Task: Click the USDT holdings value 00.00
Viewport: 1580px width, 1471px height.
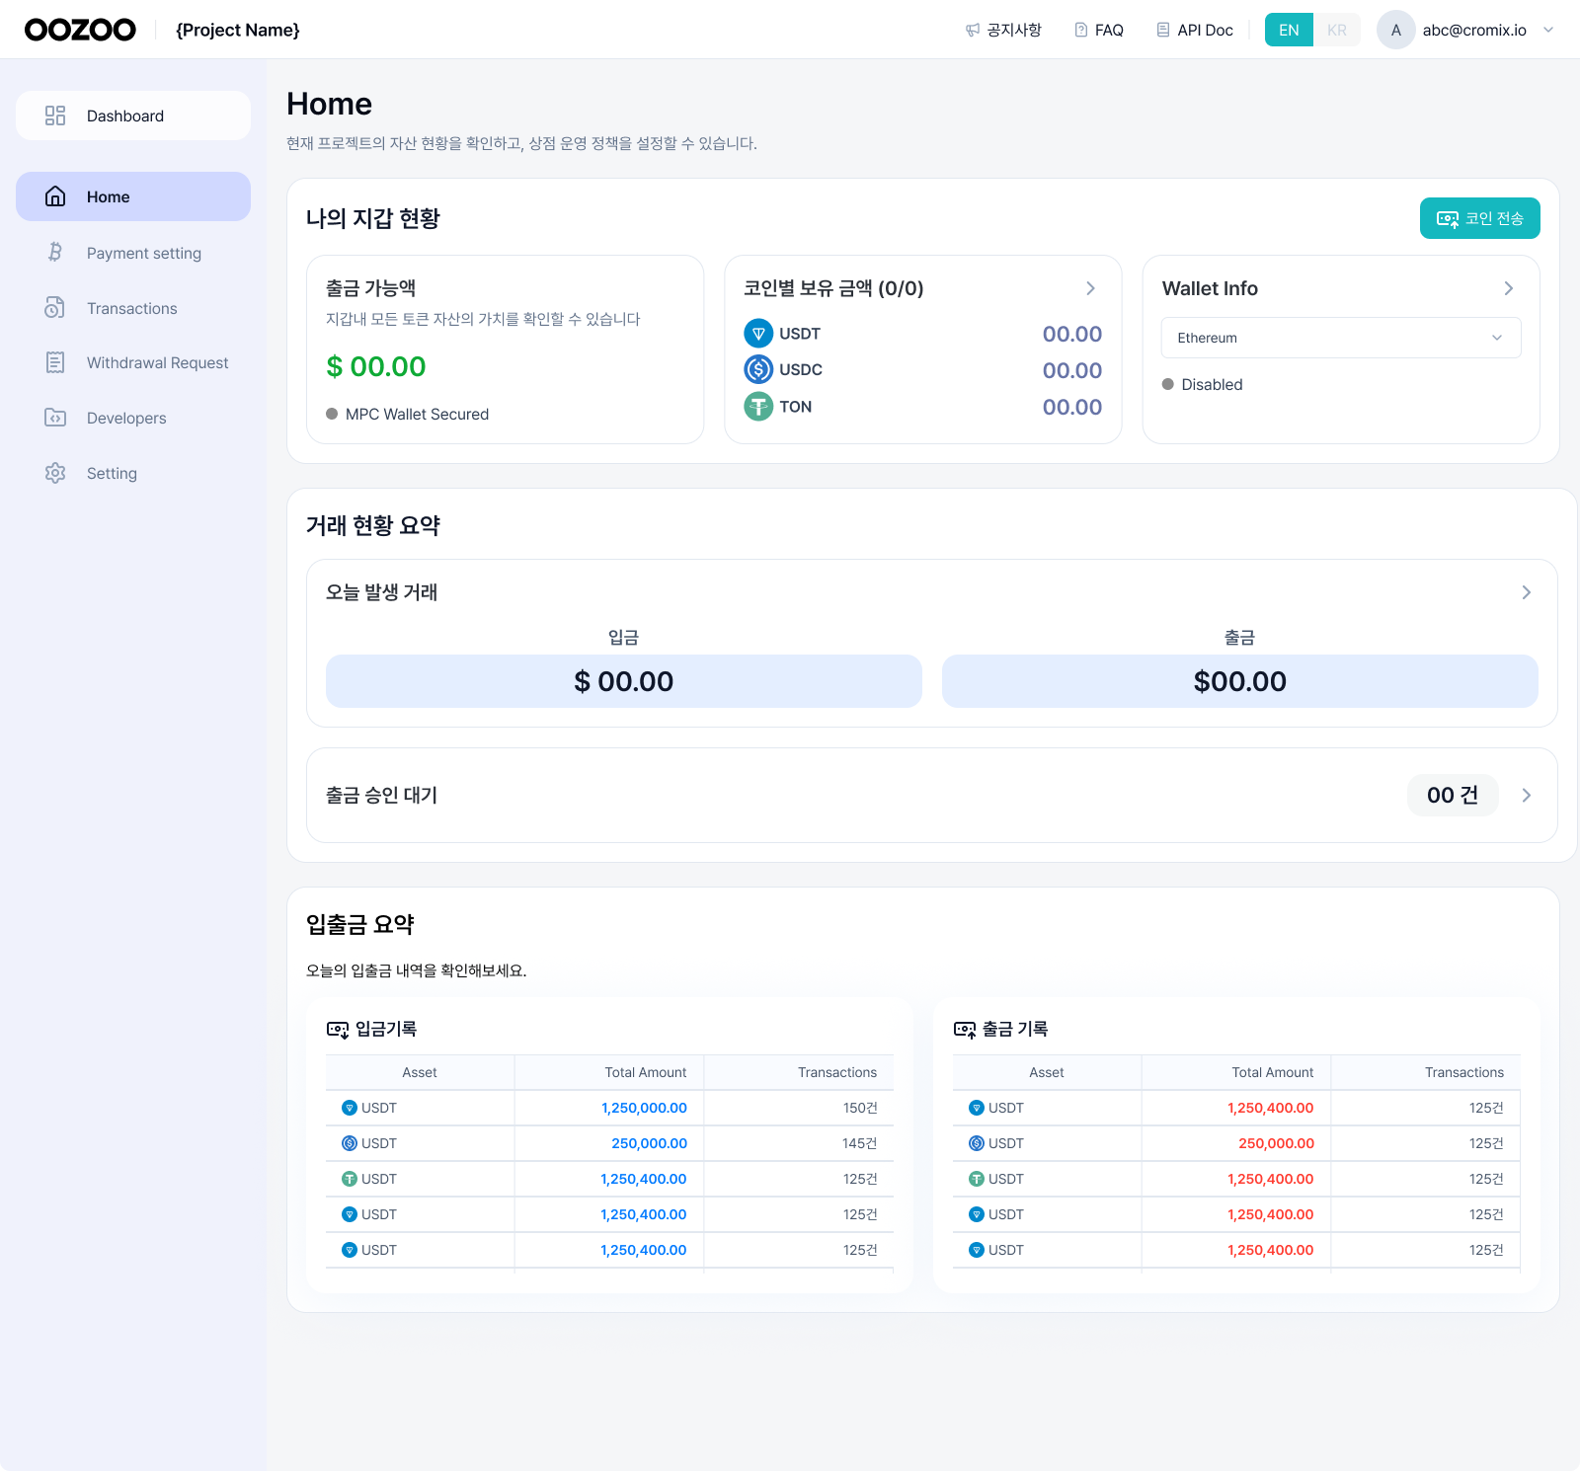Action: tap(1072, 334)
